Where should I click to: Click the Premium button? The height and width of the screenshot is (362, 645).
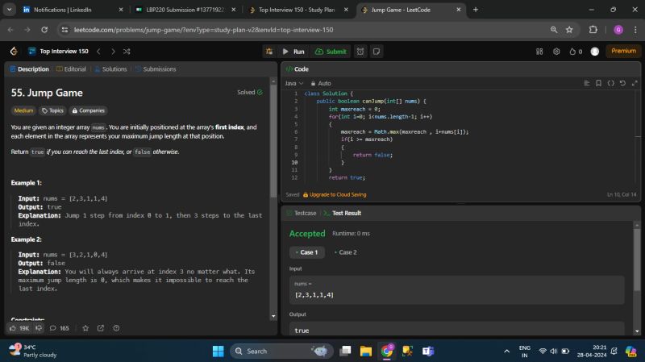point(623,51)
